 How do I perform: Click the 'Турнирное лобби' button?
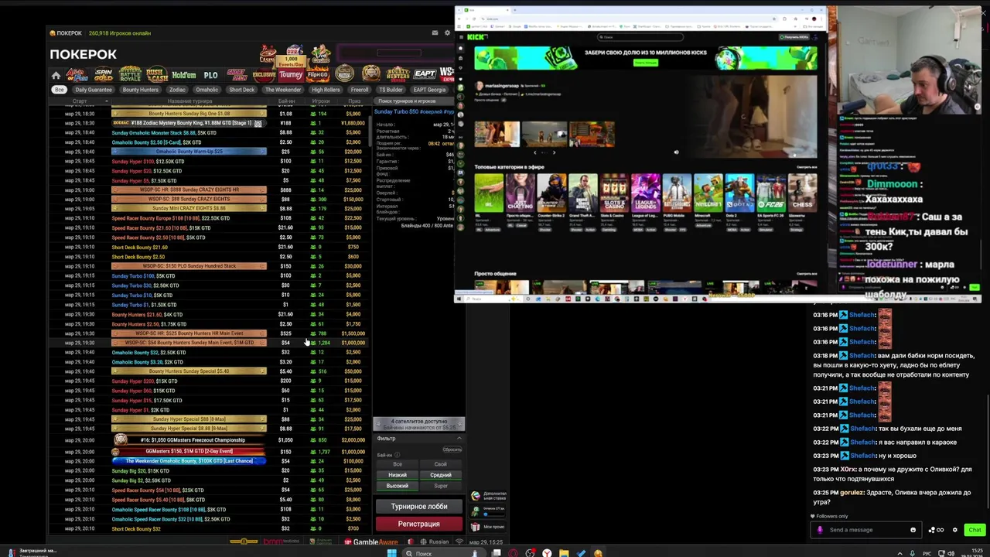[418, 507]
